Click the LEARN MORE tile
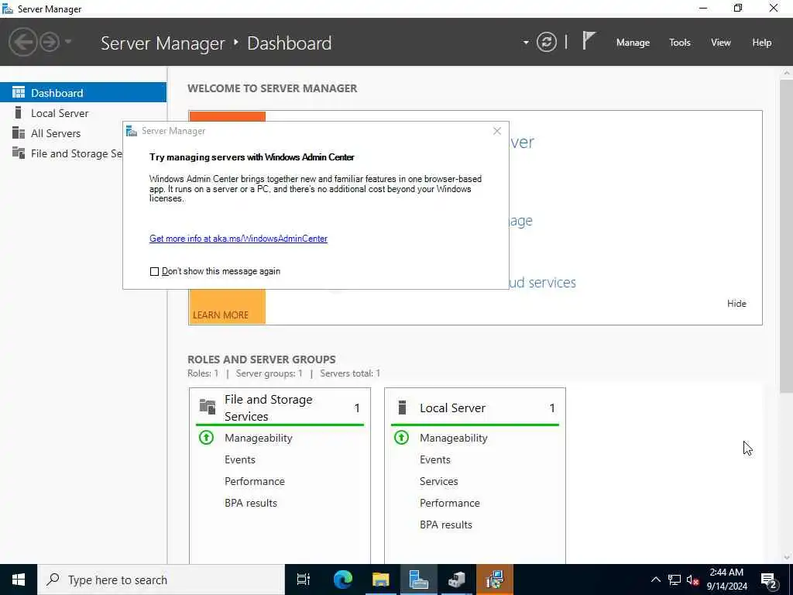This screenshot has height=595, width=793. coord(221,315)
